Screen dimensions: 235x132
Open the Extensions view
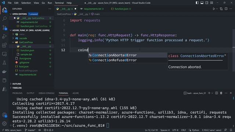(x=4, y=45)
